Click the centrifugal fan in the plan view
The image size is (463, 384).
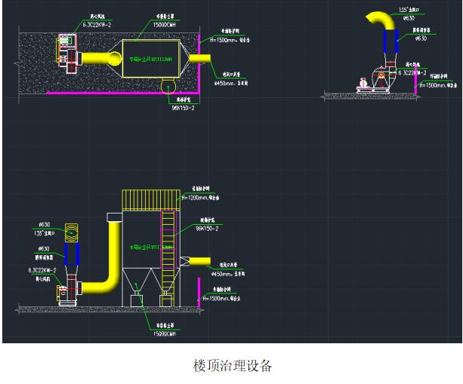(x=68, y=56)
